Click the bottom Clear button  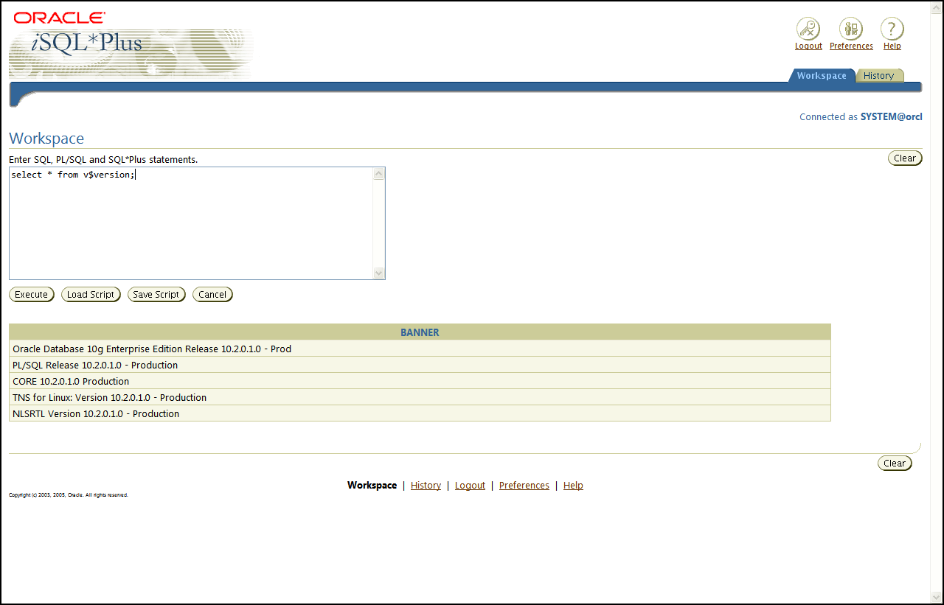click(895, 464)
